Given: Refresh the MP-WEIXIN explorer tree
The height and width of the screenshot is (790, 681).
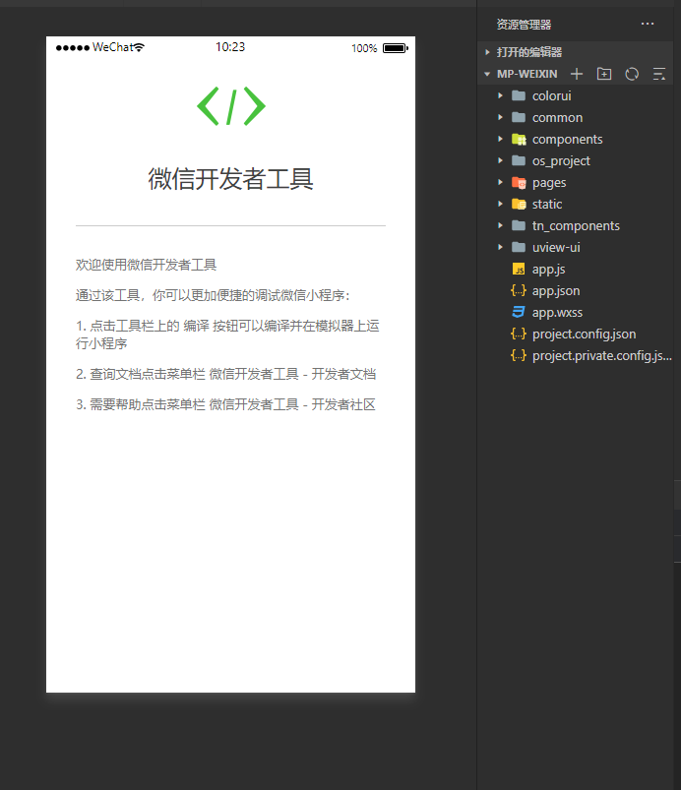Looking at the screenshot, I should click(632, 74).
